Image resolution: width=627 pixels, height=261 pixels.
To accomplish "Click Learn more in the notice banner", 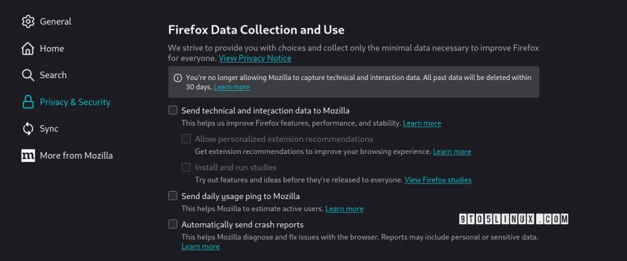I will 231,87.
